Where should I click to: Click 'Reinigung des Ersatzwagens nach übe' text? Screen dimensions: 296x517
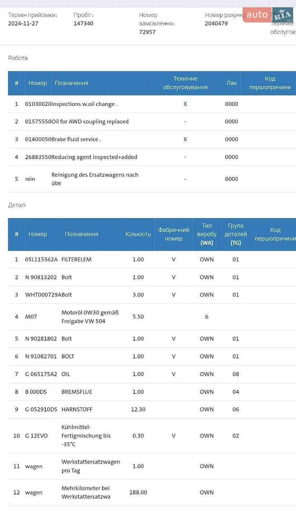[95, 179]
